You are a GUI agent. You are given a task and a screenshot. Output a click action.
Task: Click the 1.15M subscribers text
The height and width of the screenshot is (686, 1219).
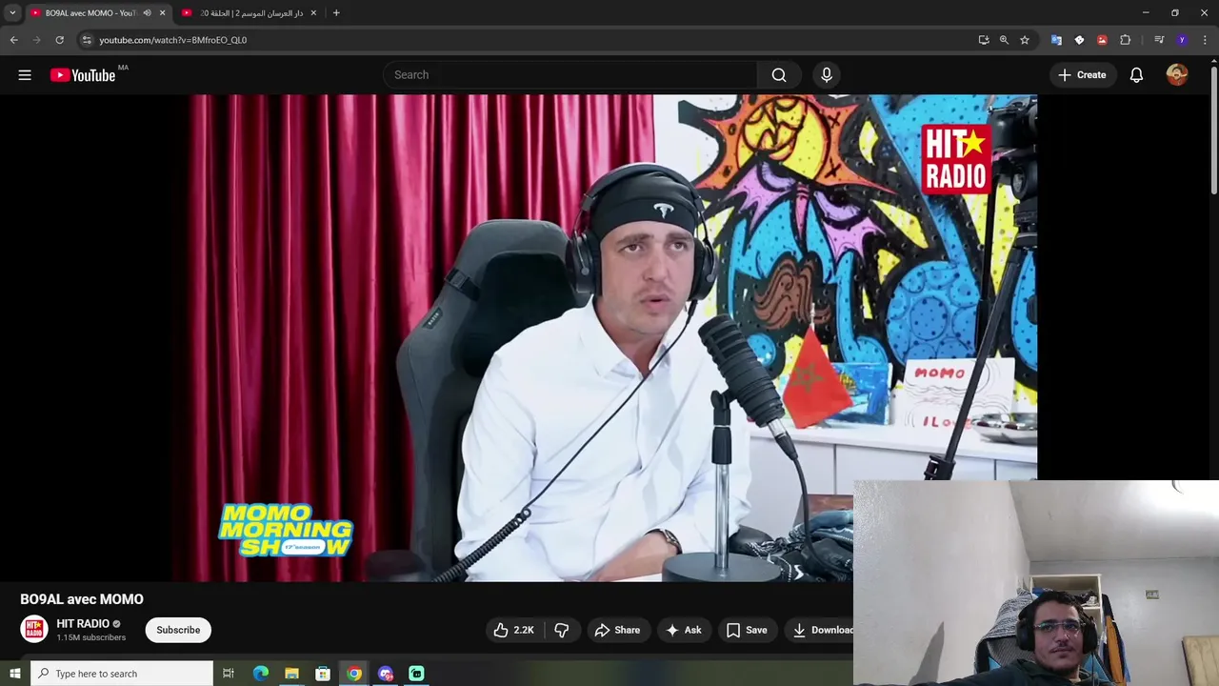(x=90, y=637)
